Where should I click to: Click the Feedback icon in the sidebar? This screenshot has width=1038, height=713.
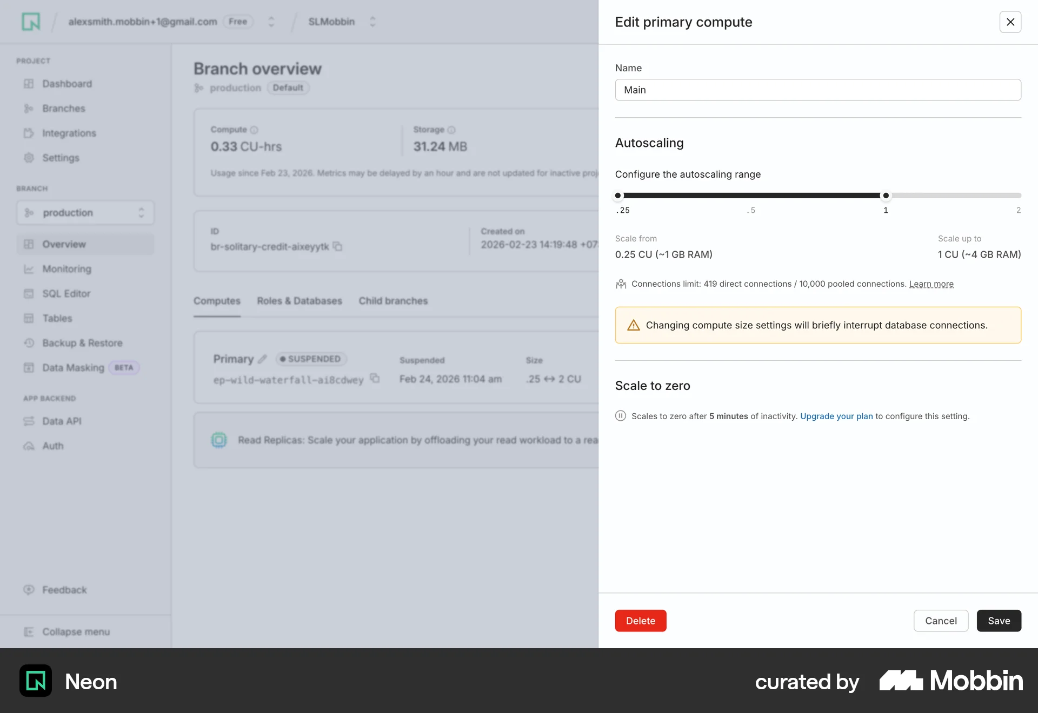[29, 590]
